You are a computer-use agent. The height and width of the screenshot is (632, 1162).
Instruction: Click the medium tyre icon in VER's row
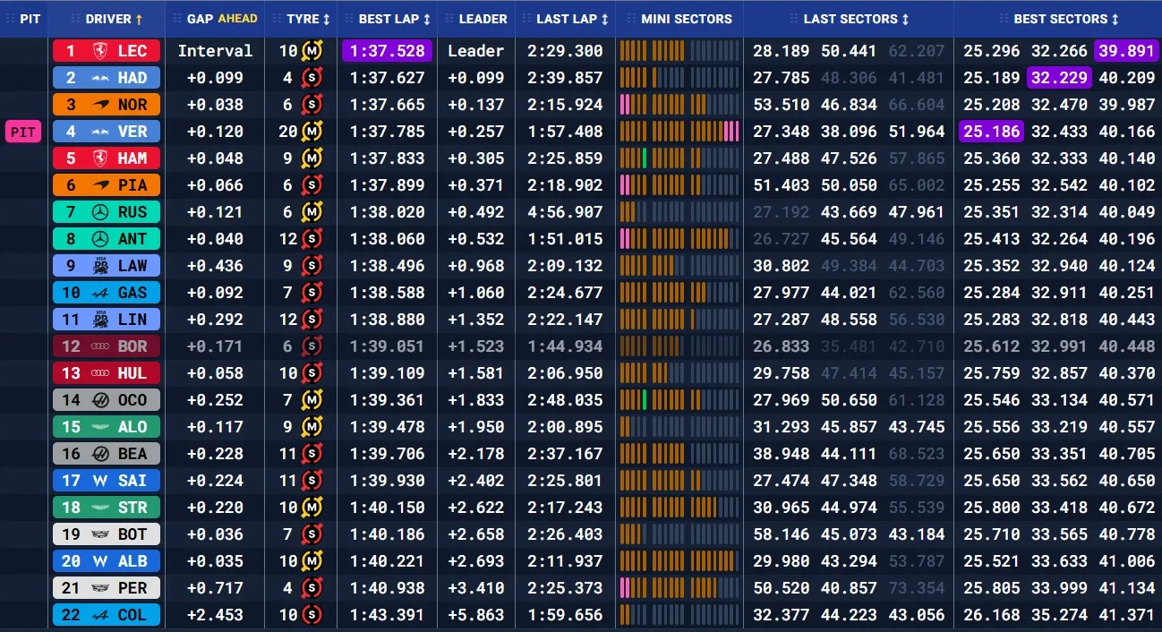pyautogui.click(x=312, y=132)
